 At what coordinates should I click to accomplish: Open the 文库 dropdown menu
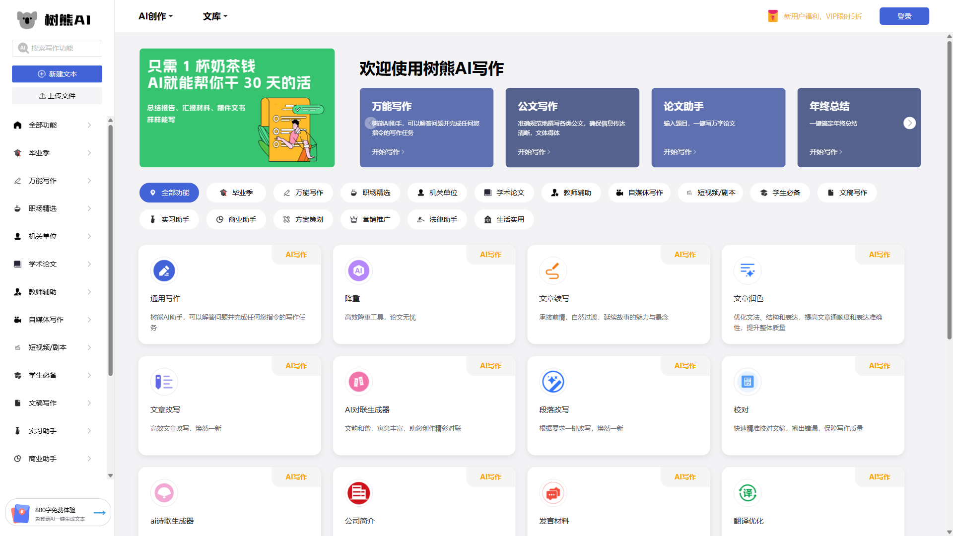pos(215,16)
